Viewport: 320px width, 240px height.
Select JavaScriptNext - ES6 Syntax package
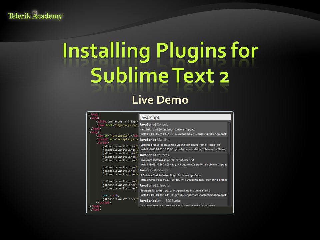pyautogui.click(x=183, y=202)
